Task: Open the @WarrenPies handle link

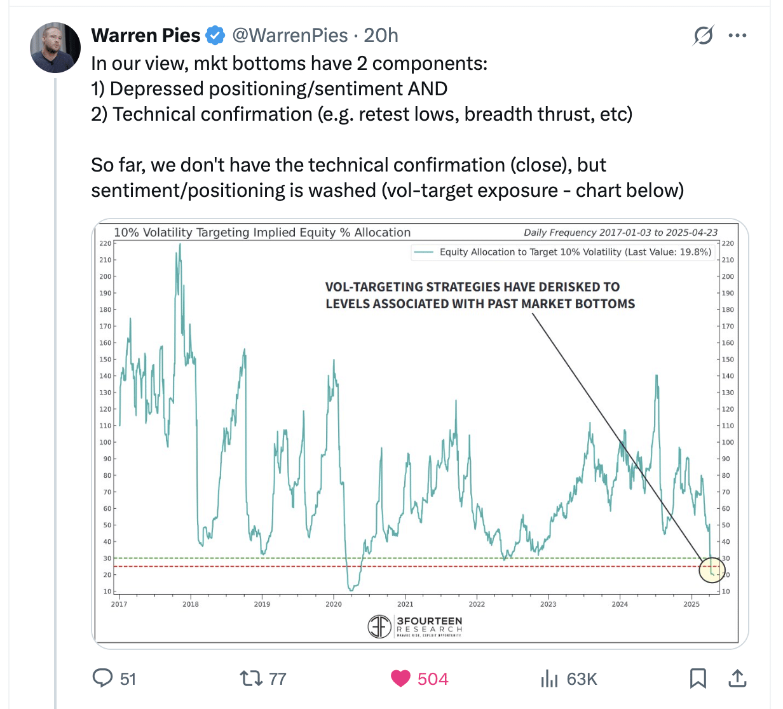Action: [290, 36]
